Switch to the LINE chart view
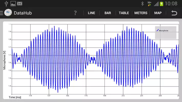Screen dimensions: 182x102 (91, 13)
